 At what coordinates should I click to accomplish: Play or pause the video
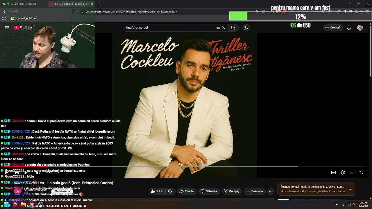[6, 172]
